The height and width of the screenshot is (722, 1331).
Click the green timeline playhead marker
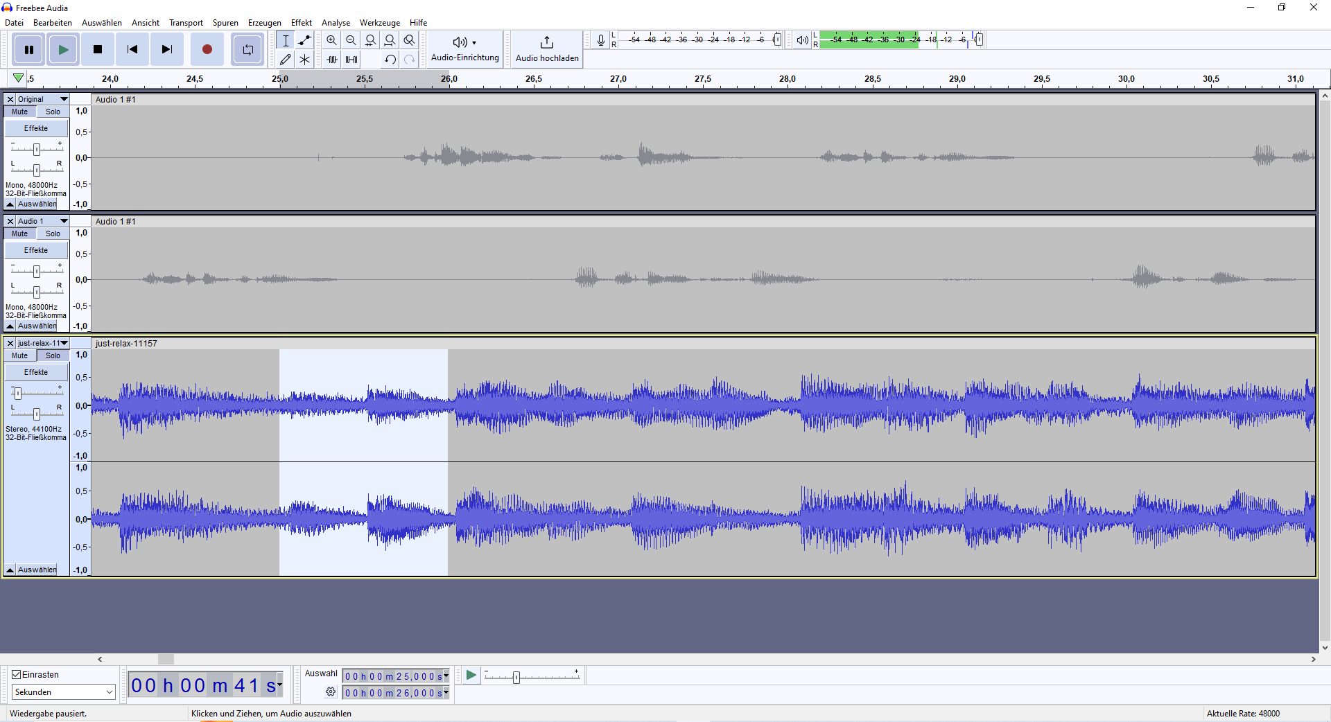pyautogui.click(x=19, y=78)
